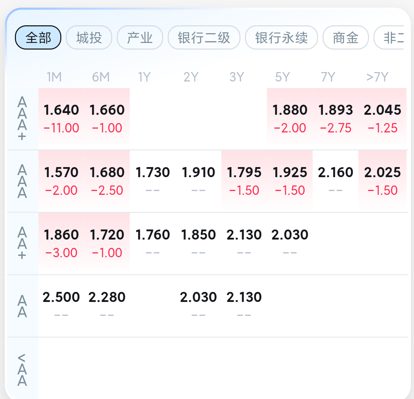Open the 产业 category tab

140,37
